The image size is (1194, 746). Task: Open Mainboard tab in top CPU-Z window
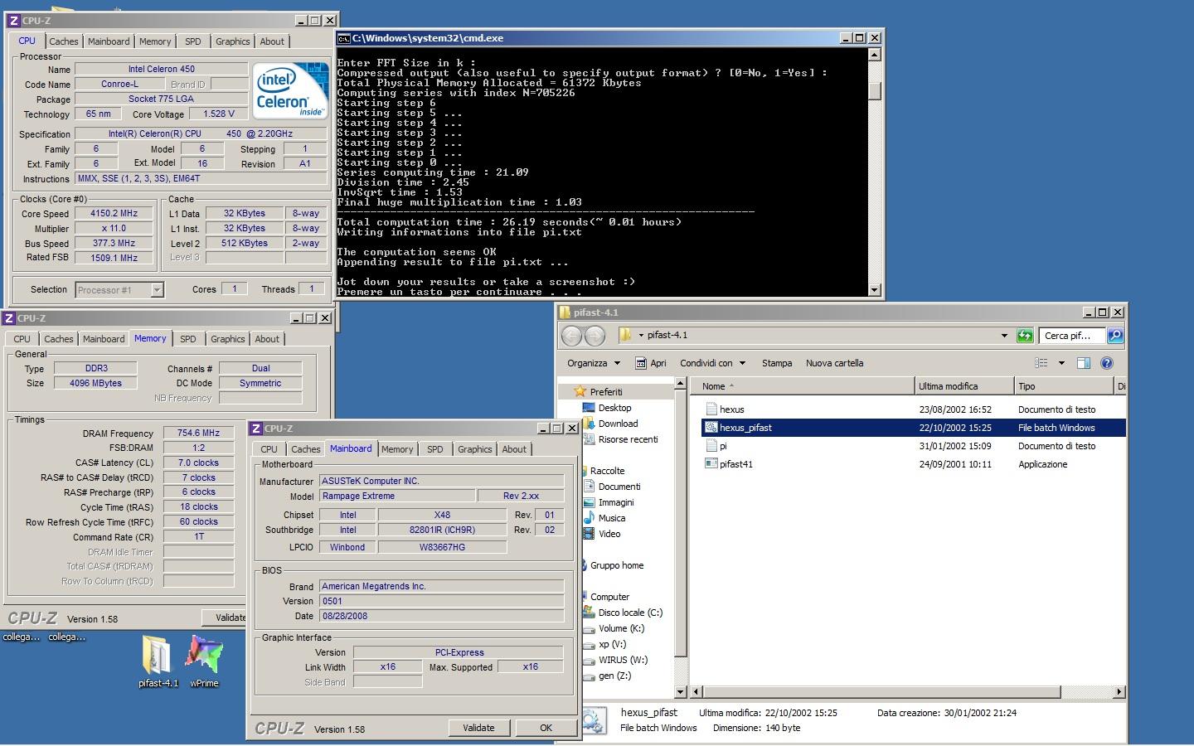[109, 41]
